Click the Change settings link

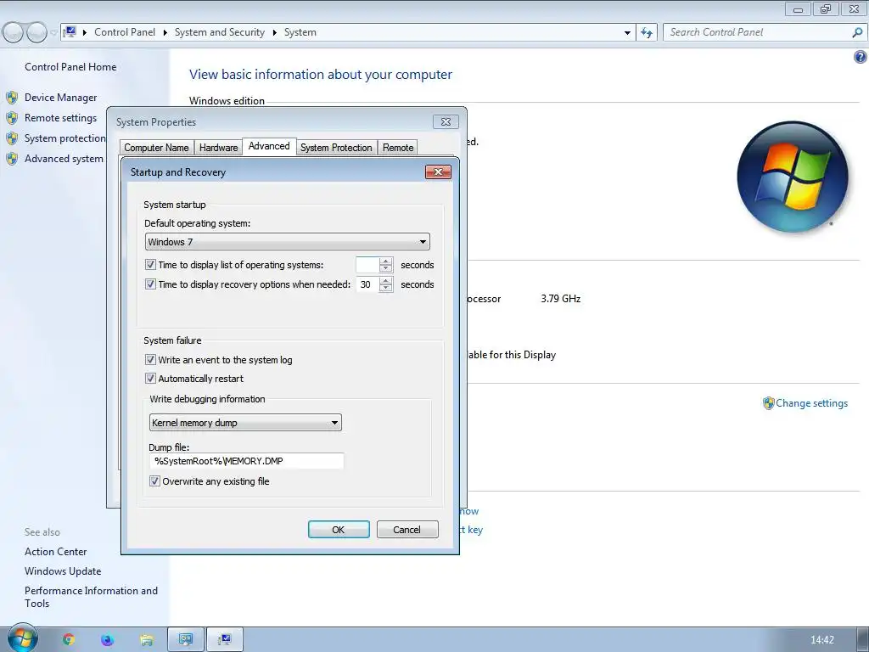(x=811, y=403)
